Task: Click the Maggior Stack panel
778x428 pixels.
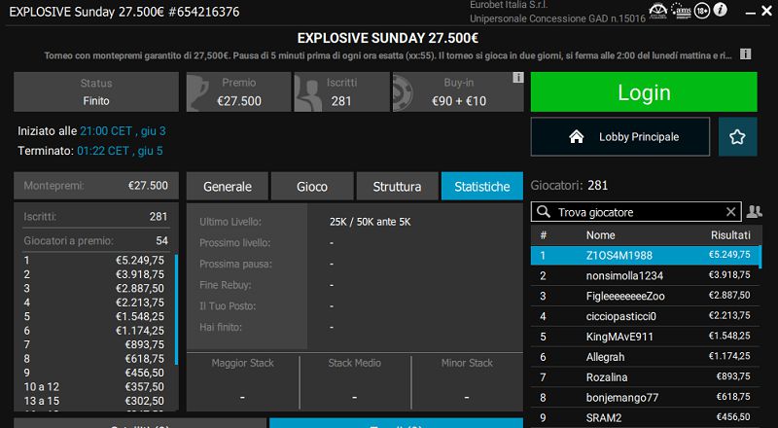Action: 242,381
